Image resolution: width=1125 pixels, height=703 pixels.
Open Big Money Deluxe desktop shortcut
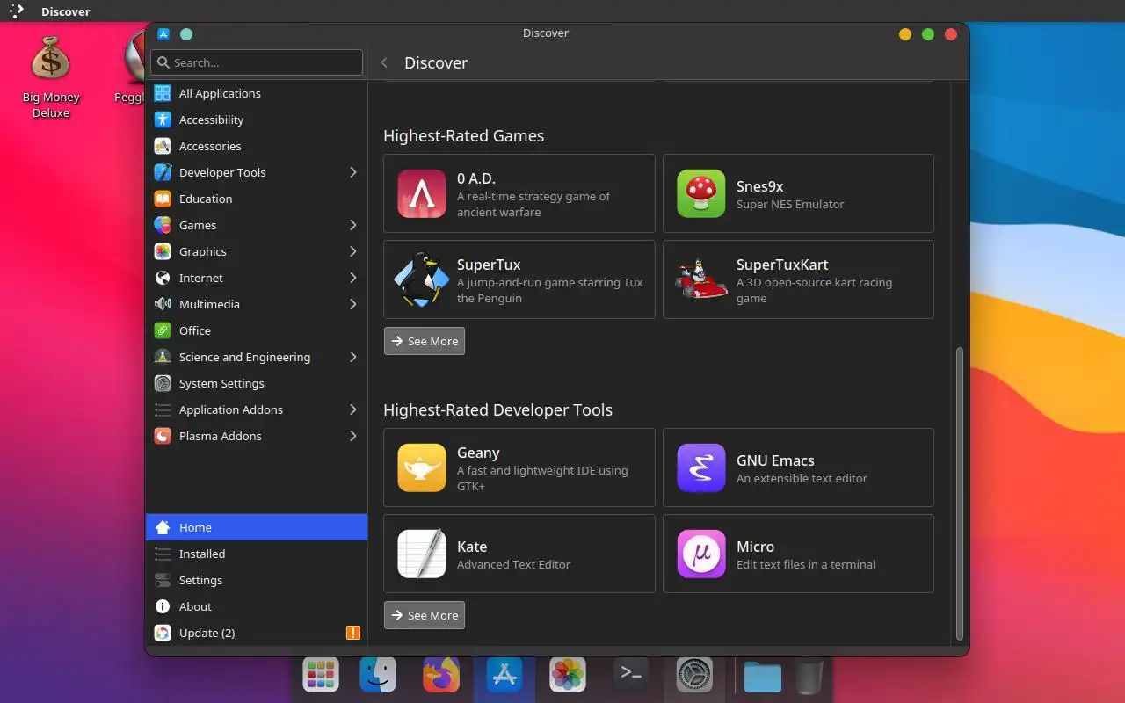(51, 77)
